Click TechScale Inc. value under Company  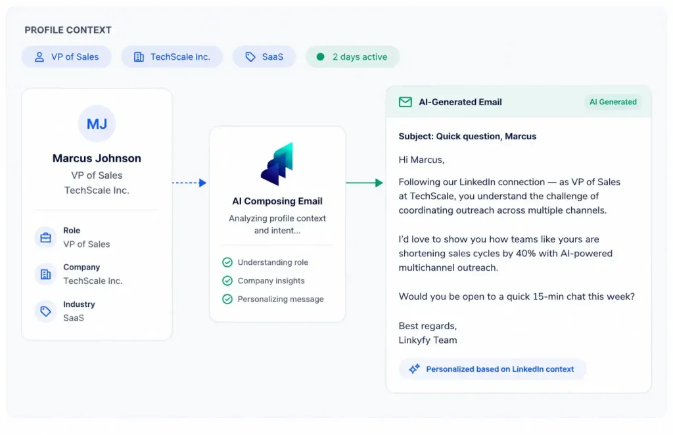tap(93, 281)
